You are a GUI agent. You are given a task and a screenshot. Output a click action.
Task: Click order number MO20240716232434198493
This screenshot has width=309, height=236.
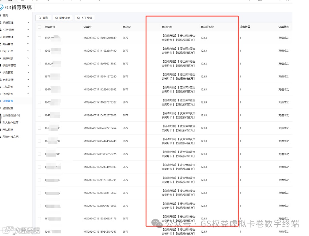tap(100, 167)
